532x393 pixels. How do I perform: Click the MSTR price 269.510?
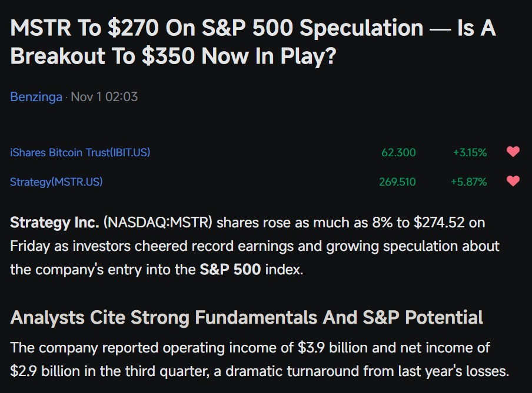[x=397, y=182]
